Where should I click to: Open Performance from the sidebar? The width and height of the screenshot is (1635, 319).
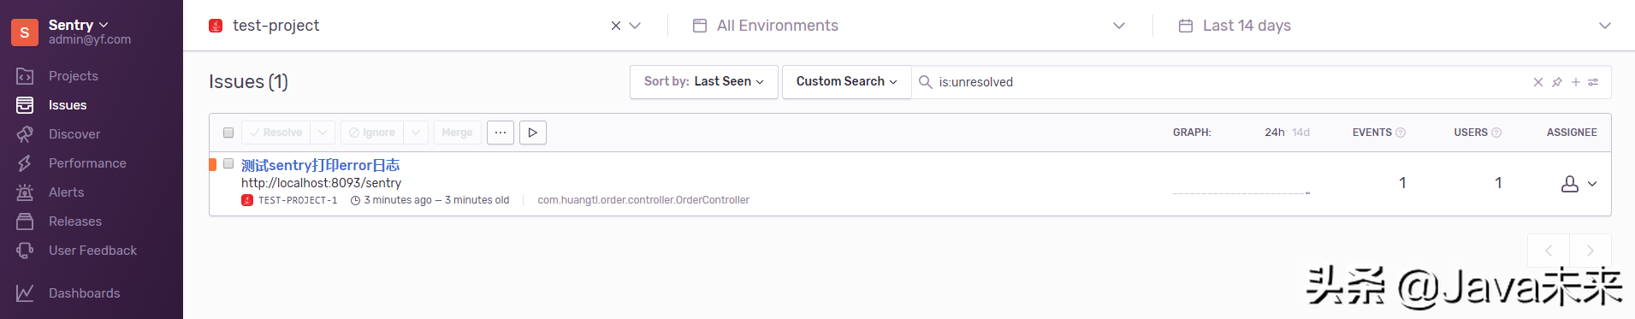(87, 163)
